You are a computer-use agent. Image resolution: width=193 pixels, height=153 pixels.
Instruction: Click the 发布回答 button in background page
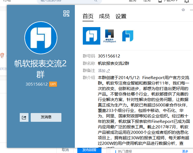click(89, 150)
